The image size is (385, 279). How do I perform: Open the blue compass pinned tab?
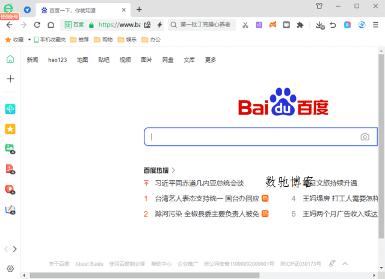coord(27,10)
